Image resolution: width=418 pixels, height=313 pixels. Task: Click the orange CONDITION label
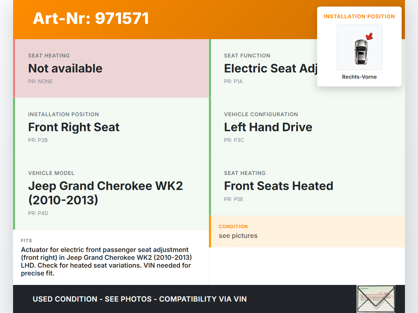pos(233,227)
